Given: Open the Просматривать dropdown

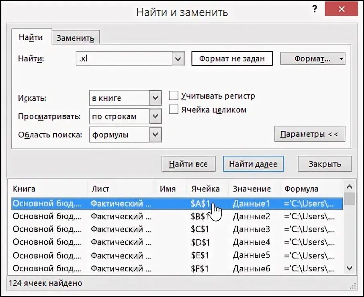Looking at the screenshot, I should [155, 116].
